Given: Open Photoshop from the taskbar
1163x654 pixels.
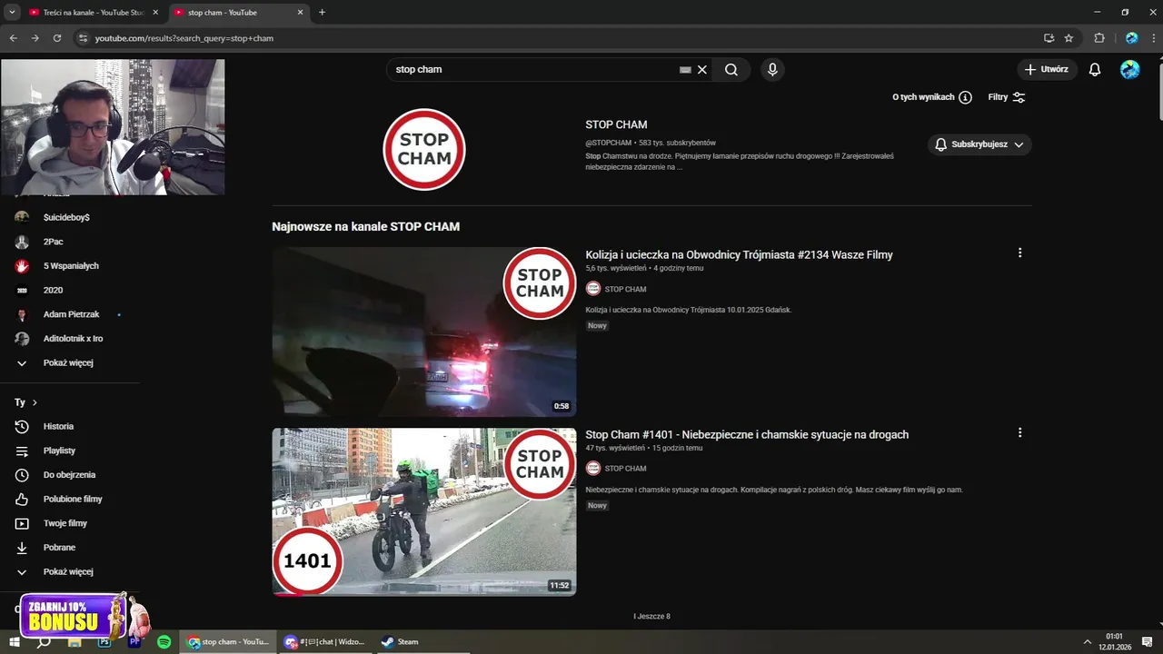Looking at the screenshot, I should [x=104, y=641].
